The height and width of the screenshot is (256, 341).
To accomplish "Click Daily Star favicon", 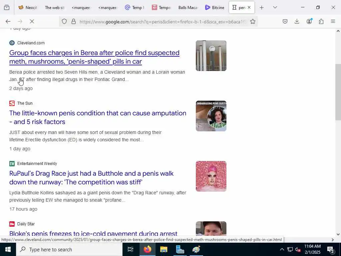I will 12,224.
